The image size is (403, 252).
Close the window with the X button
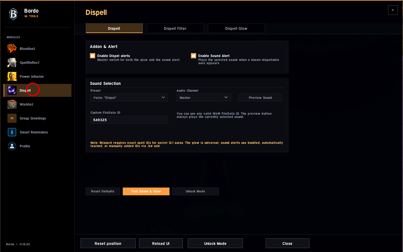pyautogui.click(x=393, y=10)
